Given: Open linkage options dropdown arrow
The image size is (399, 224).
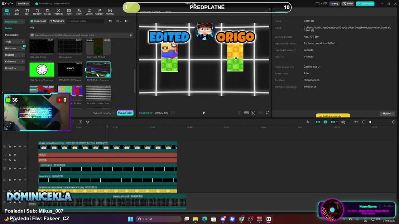Looking at the screenshot, I should 337,122.
